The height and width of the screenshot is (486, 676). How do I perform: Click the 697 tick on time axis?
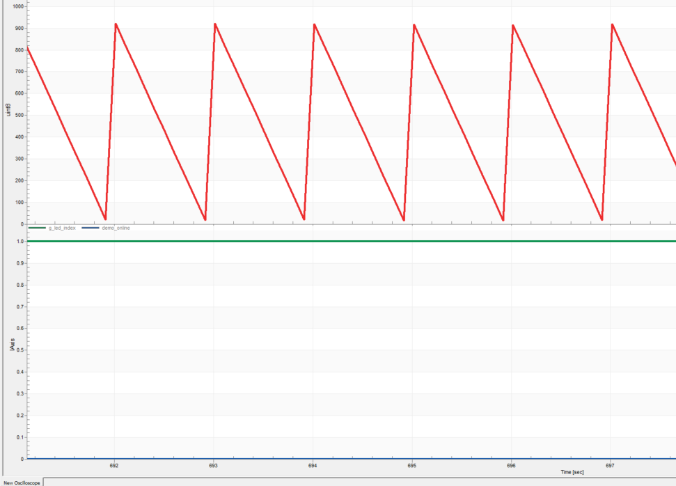point(611,465)
